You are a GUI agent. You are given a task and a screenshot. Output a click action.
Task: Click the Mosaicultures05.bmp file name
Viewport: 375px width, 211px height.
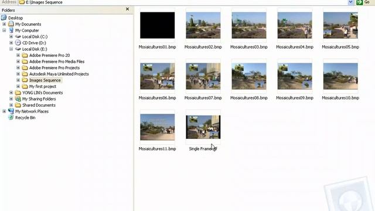coord(340,47)
